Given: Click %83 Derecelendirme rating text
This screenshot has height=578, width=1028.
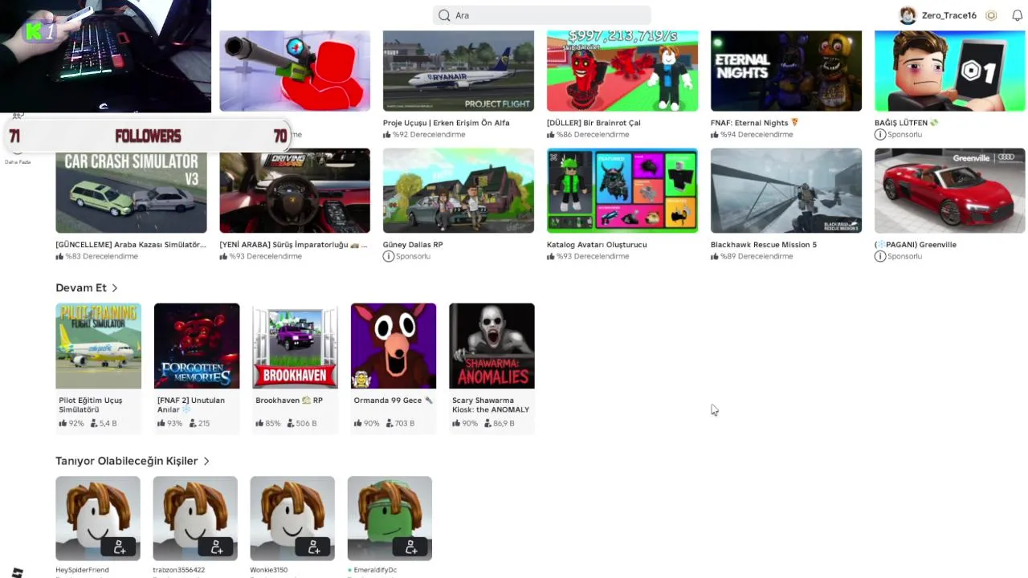Looking at the screenshot, I should tap(101, 256).
